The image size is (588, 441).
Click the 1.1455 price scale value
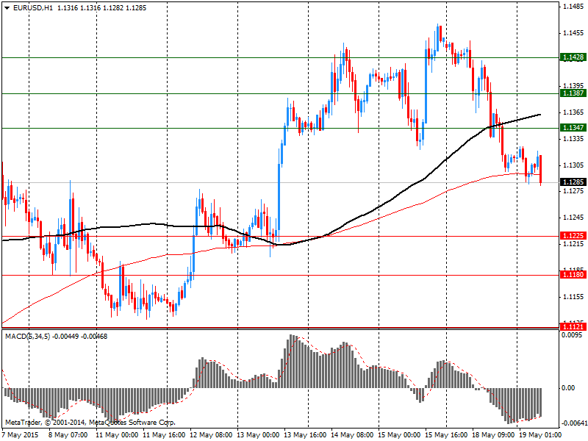click(574, 33)
